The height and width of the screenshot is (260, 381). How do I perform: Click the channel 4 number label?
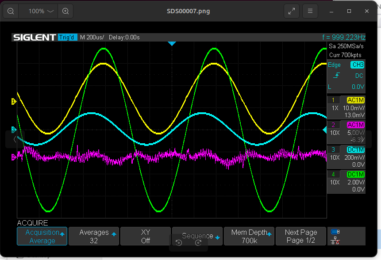pos(333,174)
